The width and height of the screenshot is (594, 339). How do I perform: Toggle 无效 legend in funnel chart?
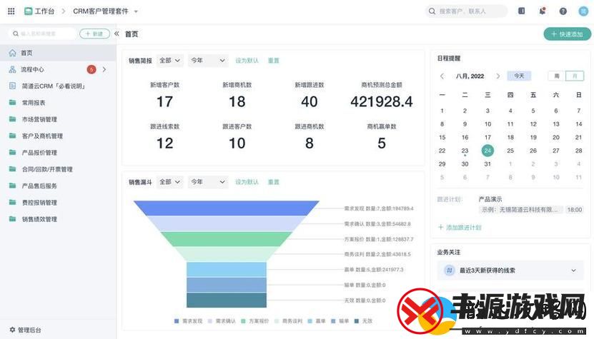[x=363, y=321]
